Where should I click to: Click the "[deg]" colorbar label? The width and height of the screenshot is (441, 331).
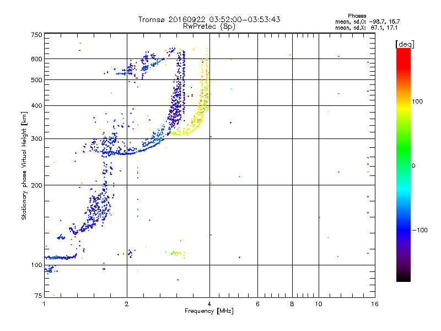pyautogui.click(x=405, y=44)
